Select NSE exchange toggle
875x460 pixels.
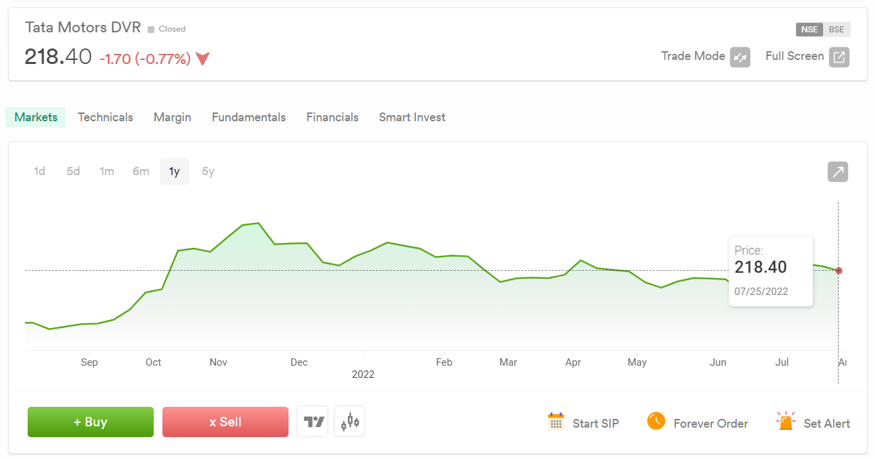[x=810, y=29]
